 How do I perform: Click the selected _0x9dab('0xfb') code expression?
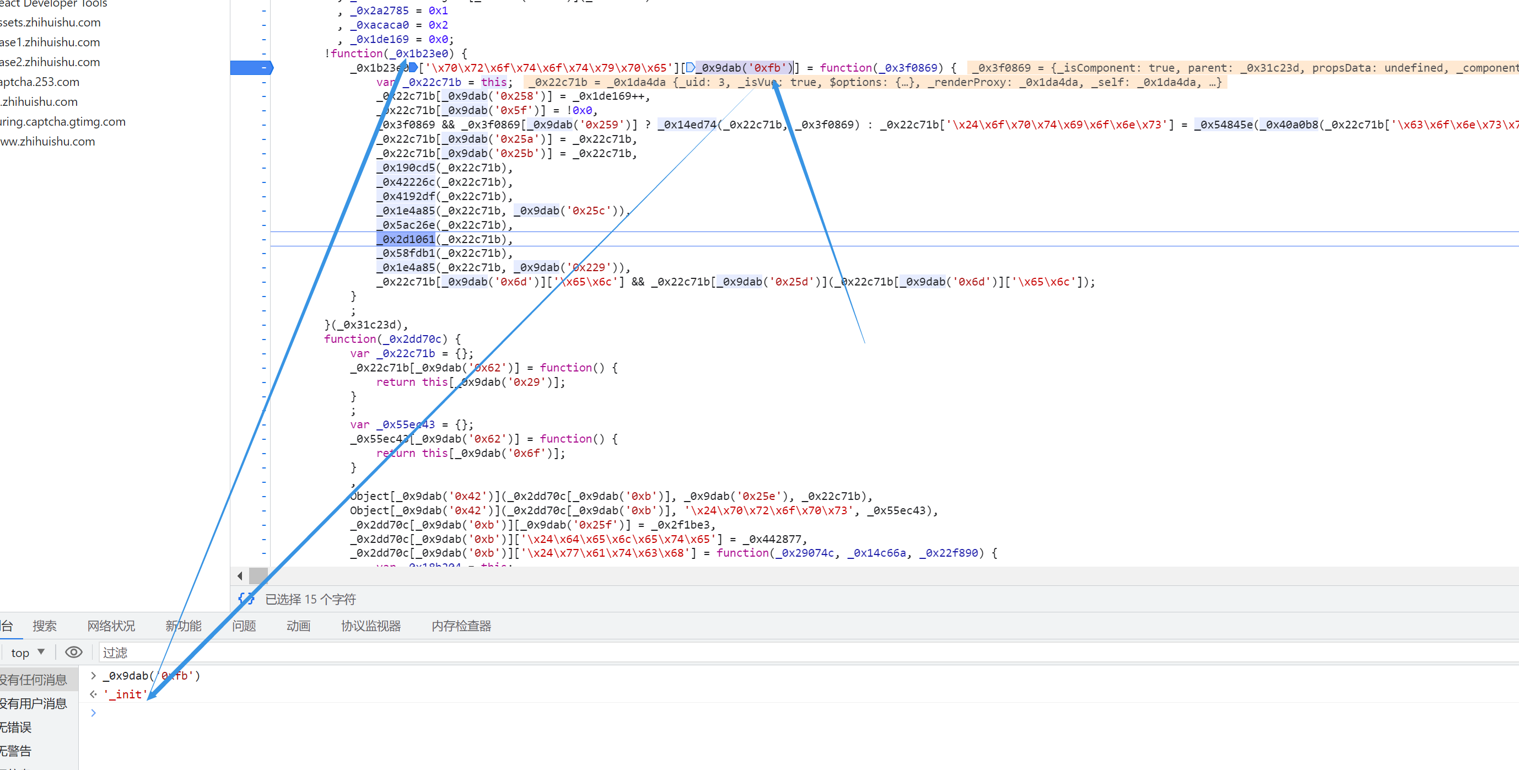tap(744, 68)
